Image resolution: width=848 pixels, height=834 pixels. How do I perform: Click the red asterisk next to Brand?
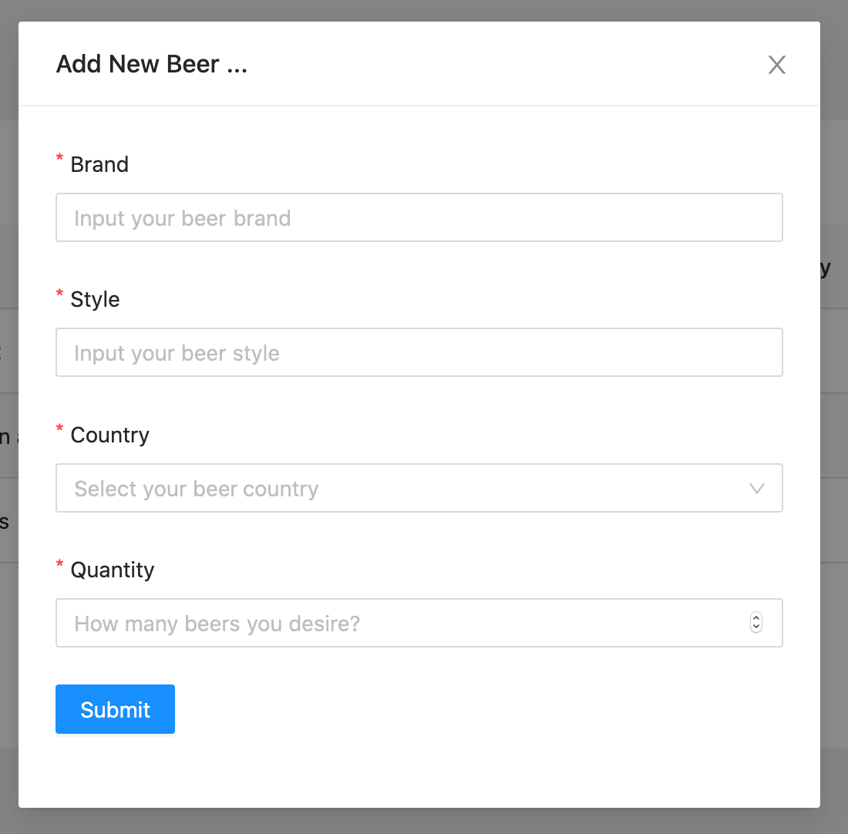(60, 159)
